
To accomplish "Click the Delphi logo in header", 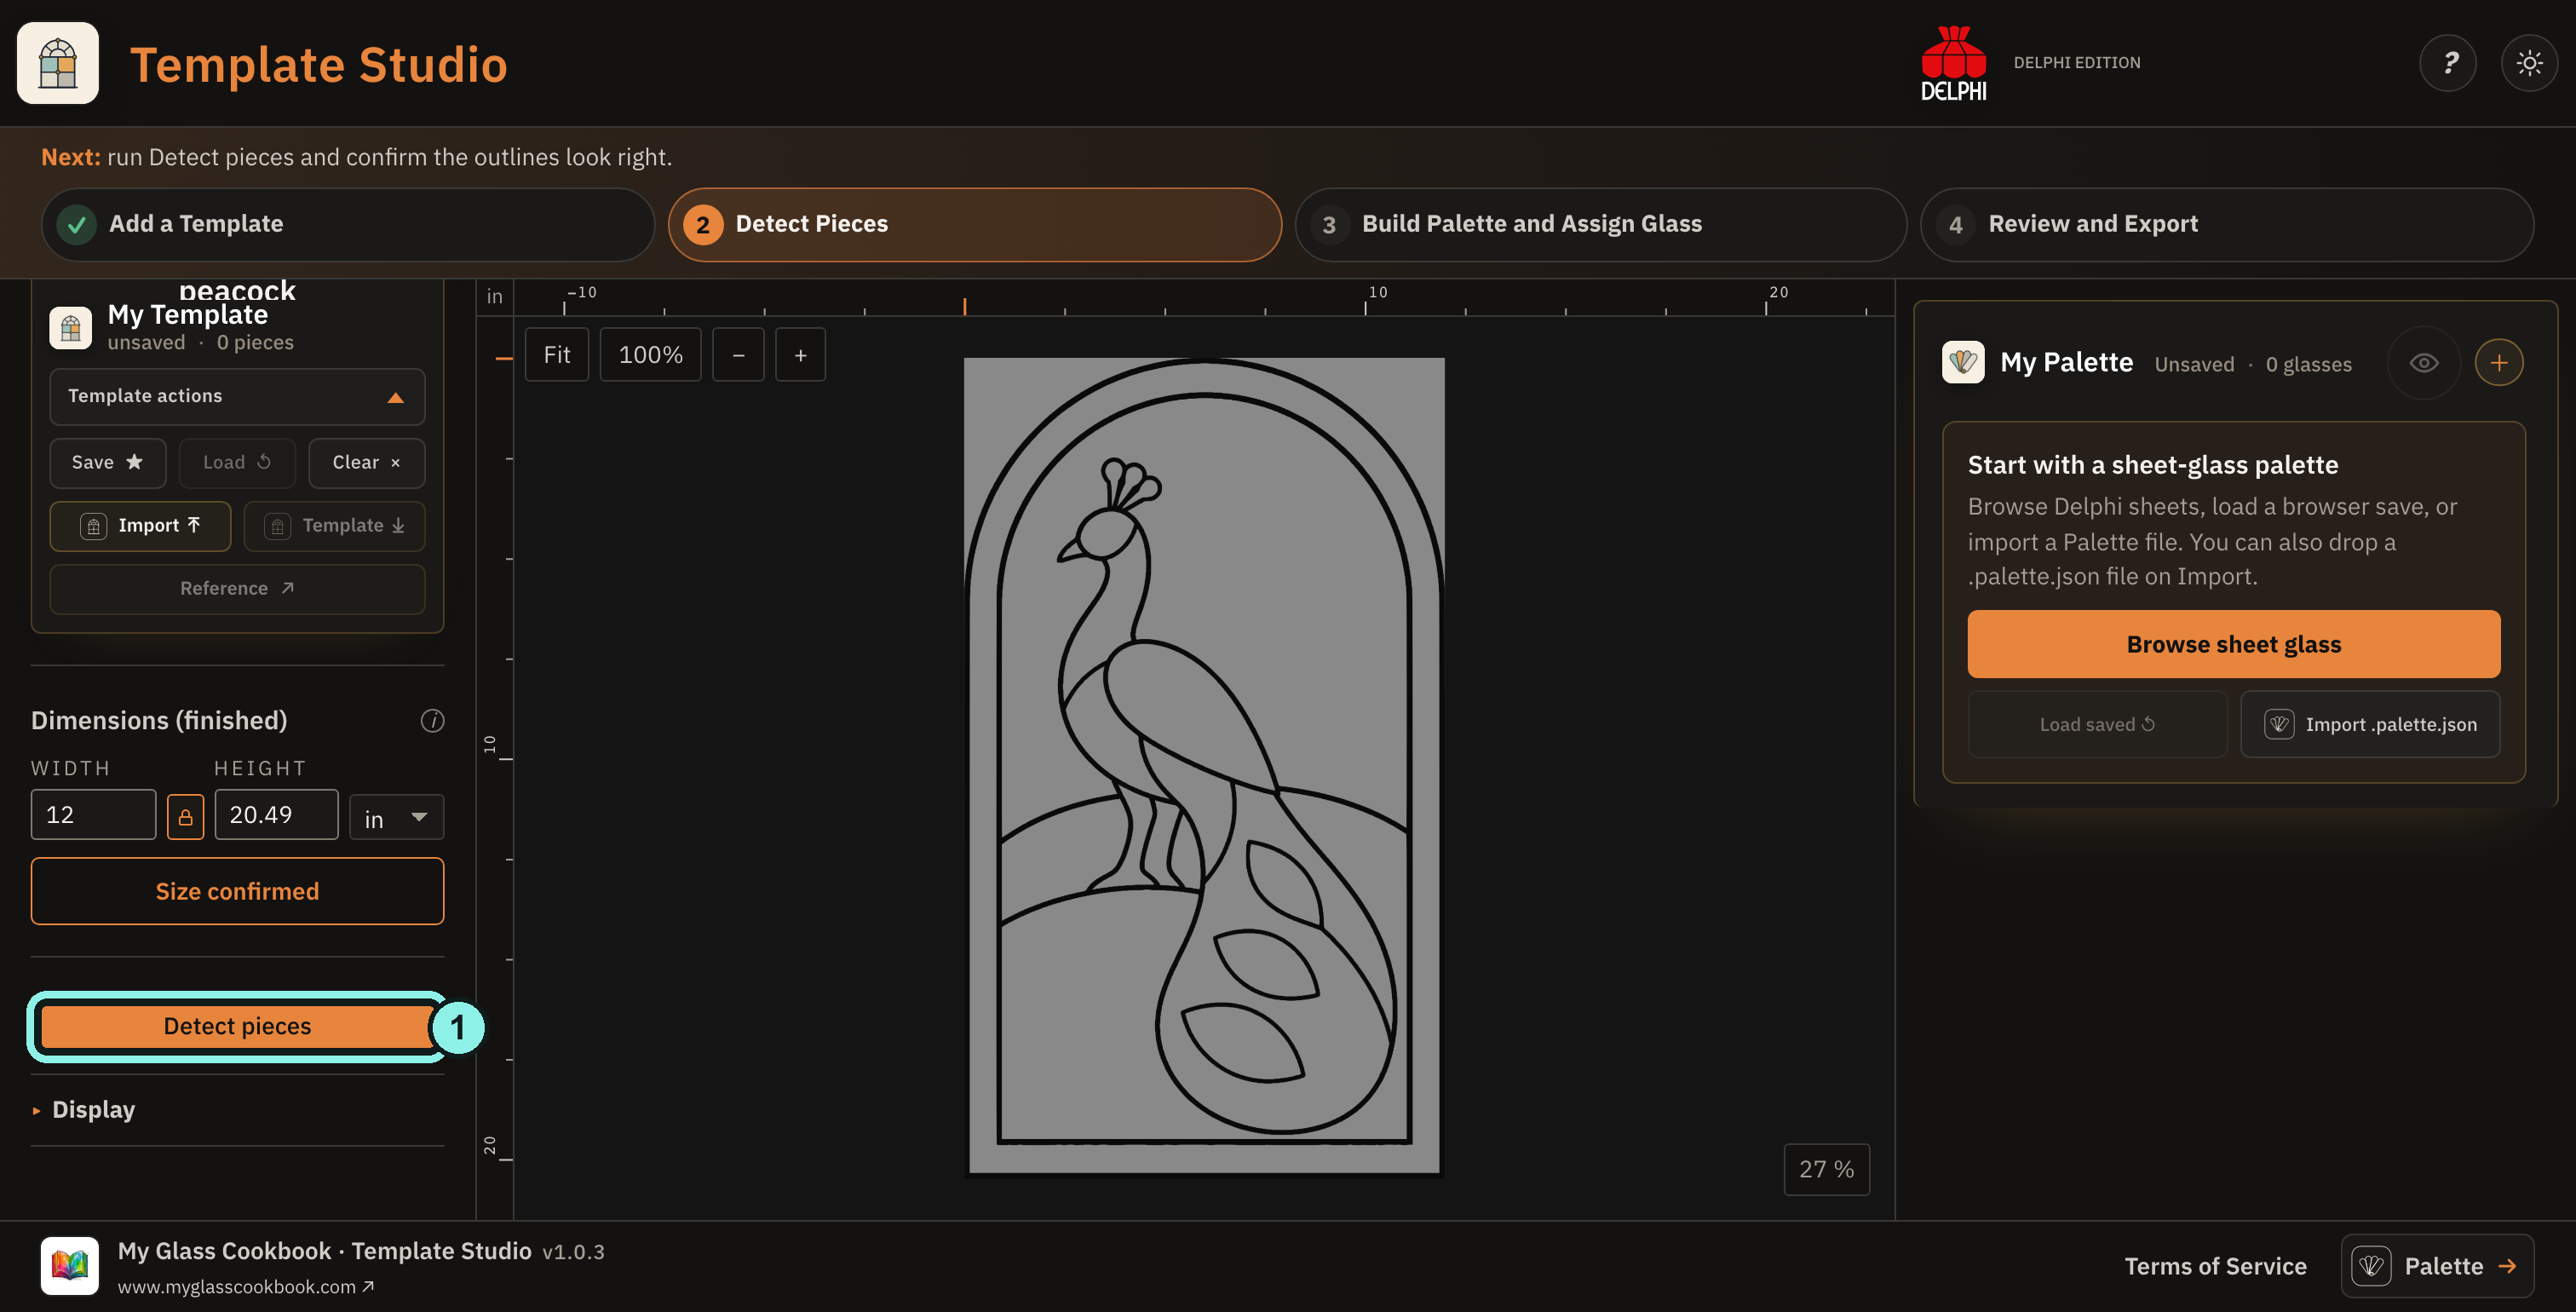I will click(x=1953, y=63).
